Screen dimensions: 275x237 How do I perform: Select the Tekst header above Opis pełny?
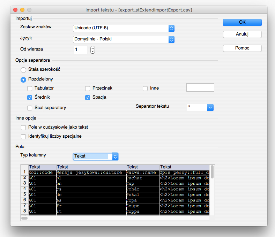185,167
